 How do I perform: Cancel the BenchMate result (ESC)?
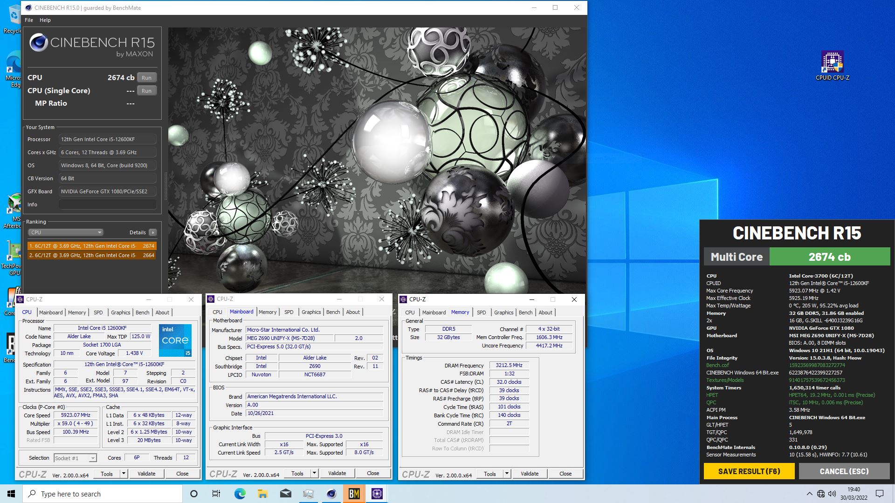click(x=844, y=471)
